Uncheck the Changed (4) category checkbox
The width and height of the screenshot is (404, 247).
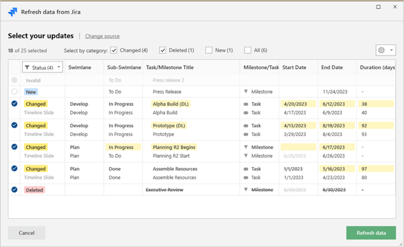(114, 50)
